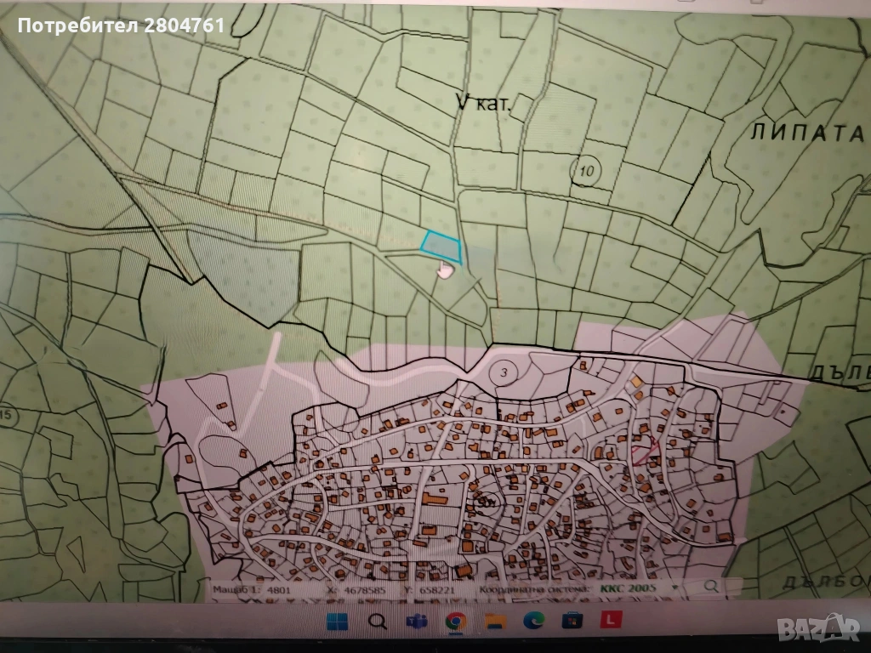Click the ЛИПАТА locality label
871x653 pixels.
pos(807,133)
